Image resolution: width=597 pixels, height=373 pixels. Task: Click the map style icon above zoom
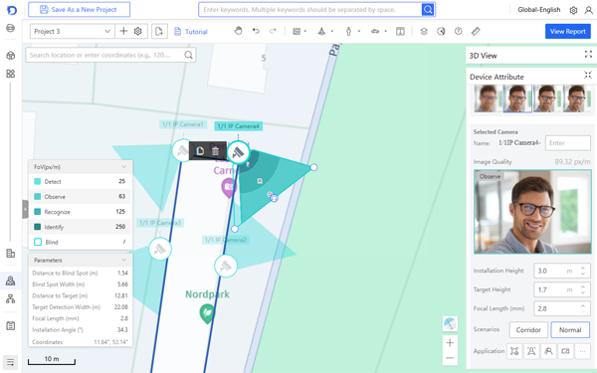click(450, 324)
